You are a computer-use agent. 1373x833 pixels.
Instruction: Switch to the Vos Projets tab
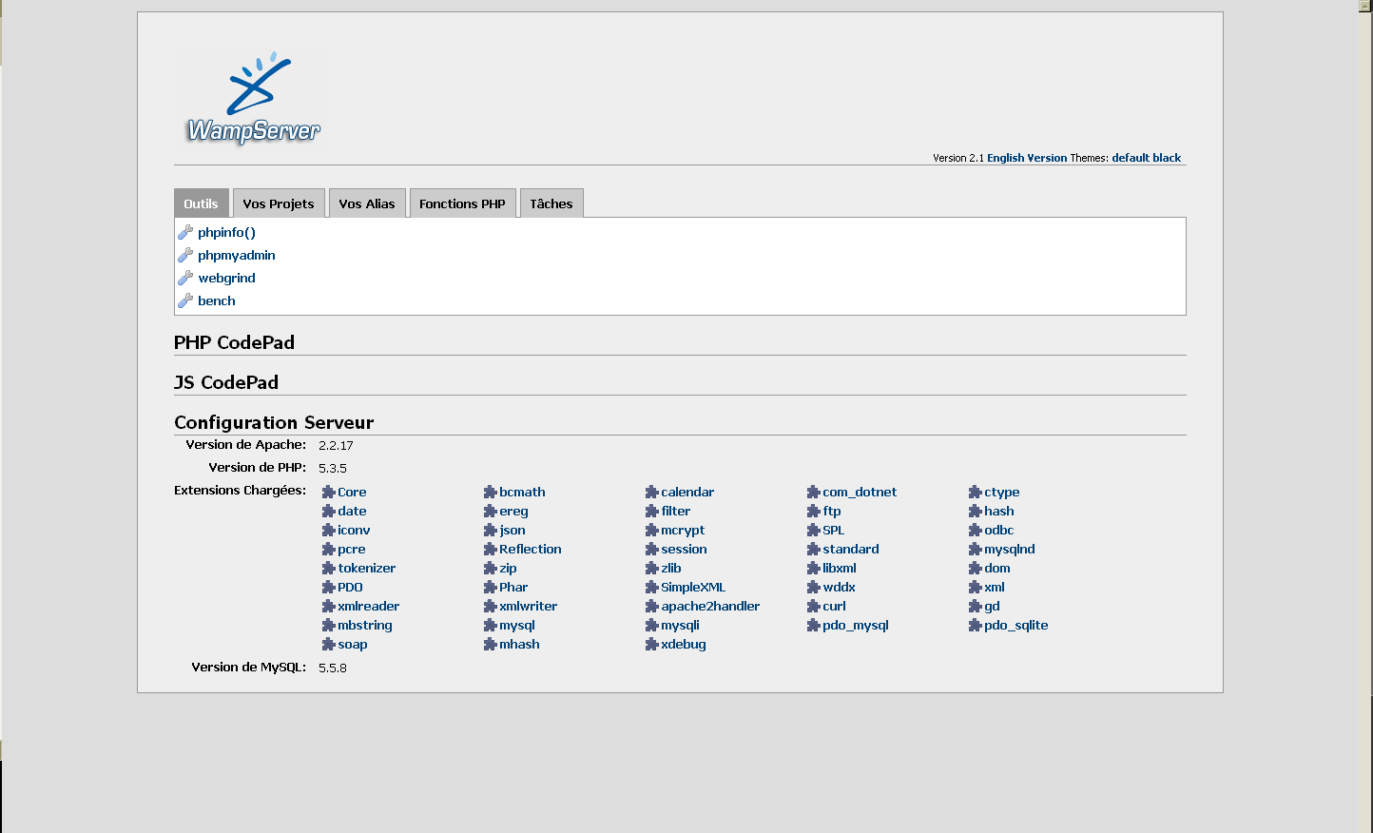[x=279, y=203]
